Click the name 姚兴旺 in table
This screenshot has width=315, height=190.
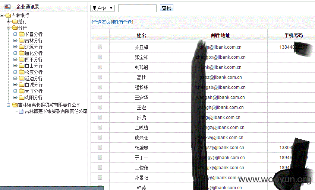click(141, 138)
